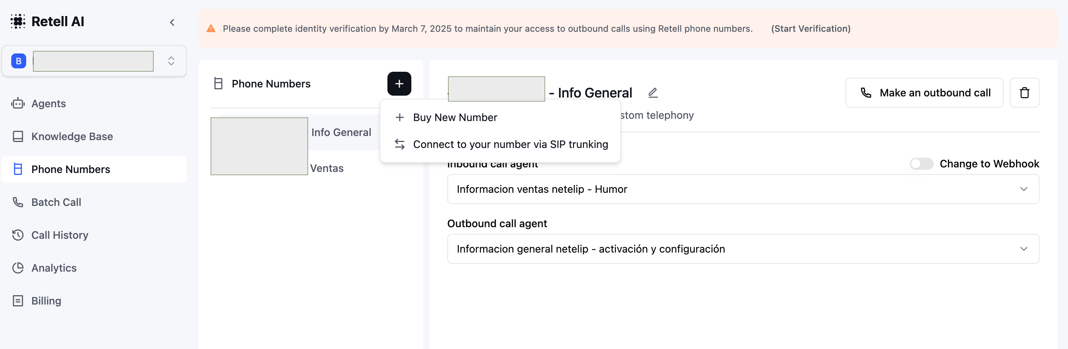Click Start Verification link
This screenshot has height=349, width=1068.
click(x=811, y=29)
